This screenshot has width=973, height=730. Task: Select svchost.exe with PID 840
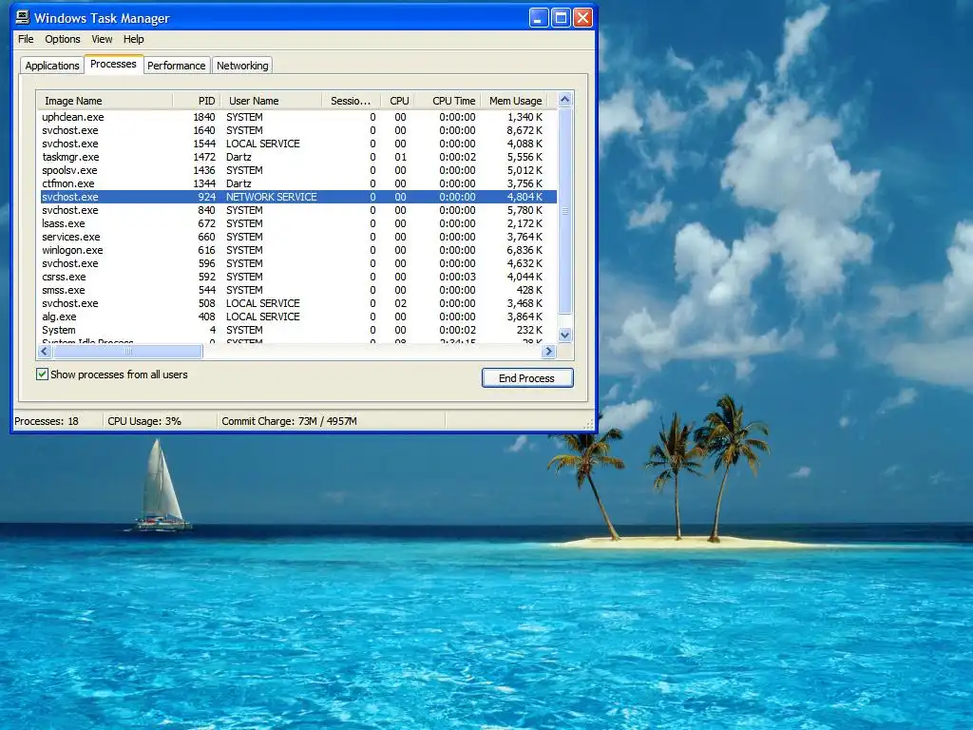296,210
